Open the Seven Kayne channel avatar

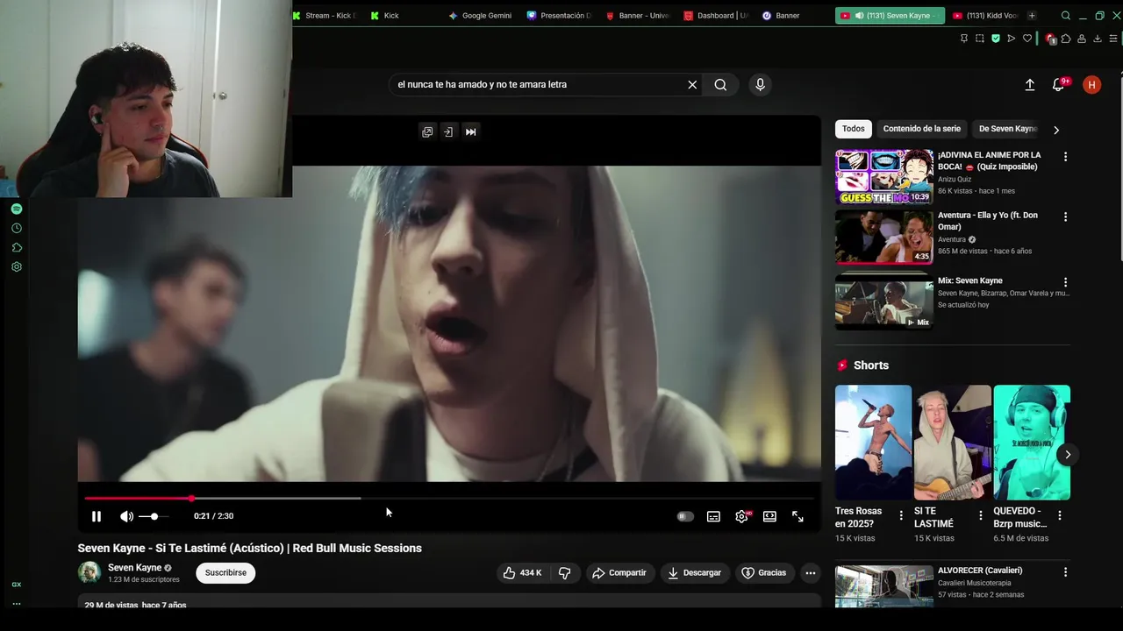pyautogui.click(x=89, y=572)
